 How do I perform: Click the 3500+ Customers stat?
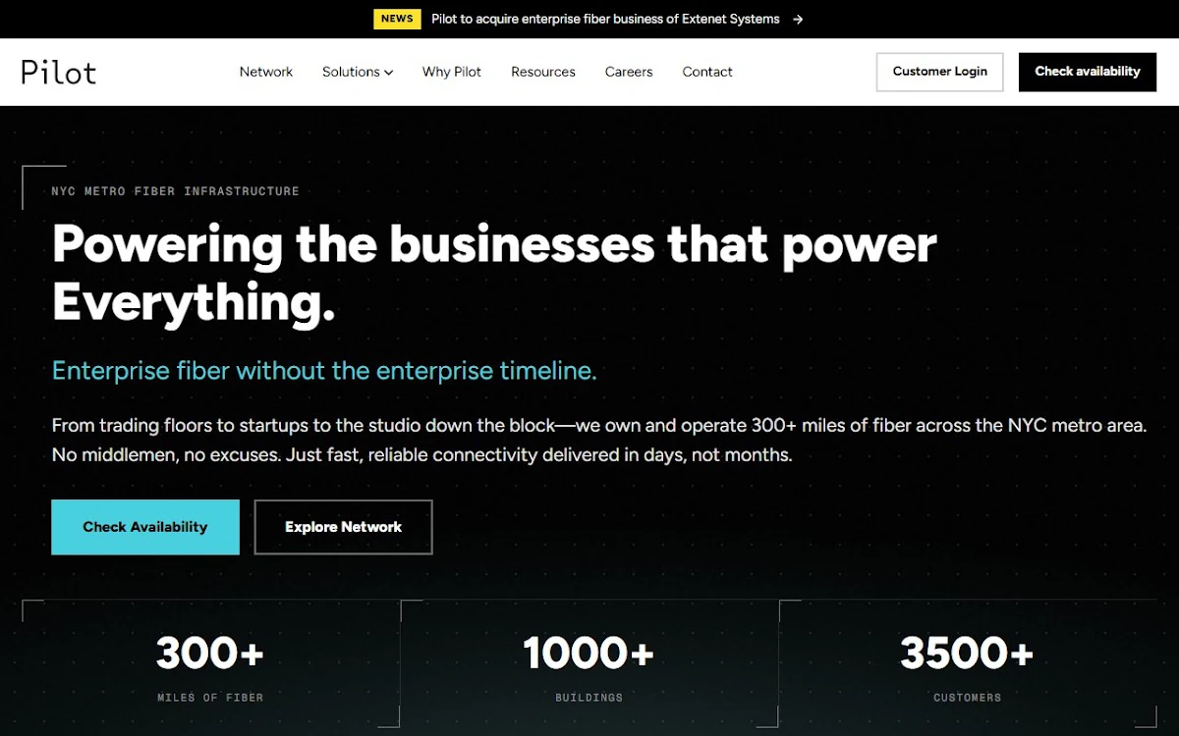point(967,666)
